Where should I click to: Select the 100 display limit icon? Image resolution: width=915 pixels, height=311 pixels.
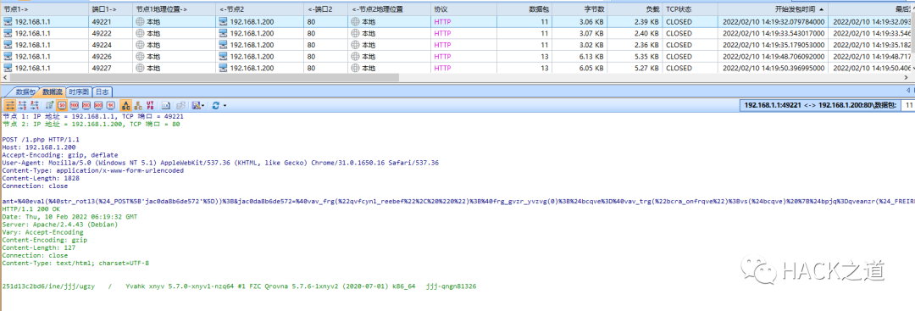click(74, 105)
